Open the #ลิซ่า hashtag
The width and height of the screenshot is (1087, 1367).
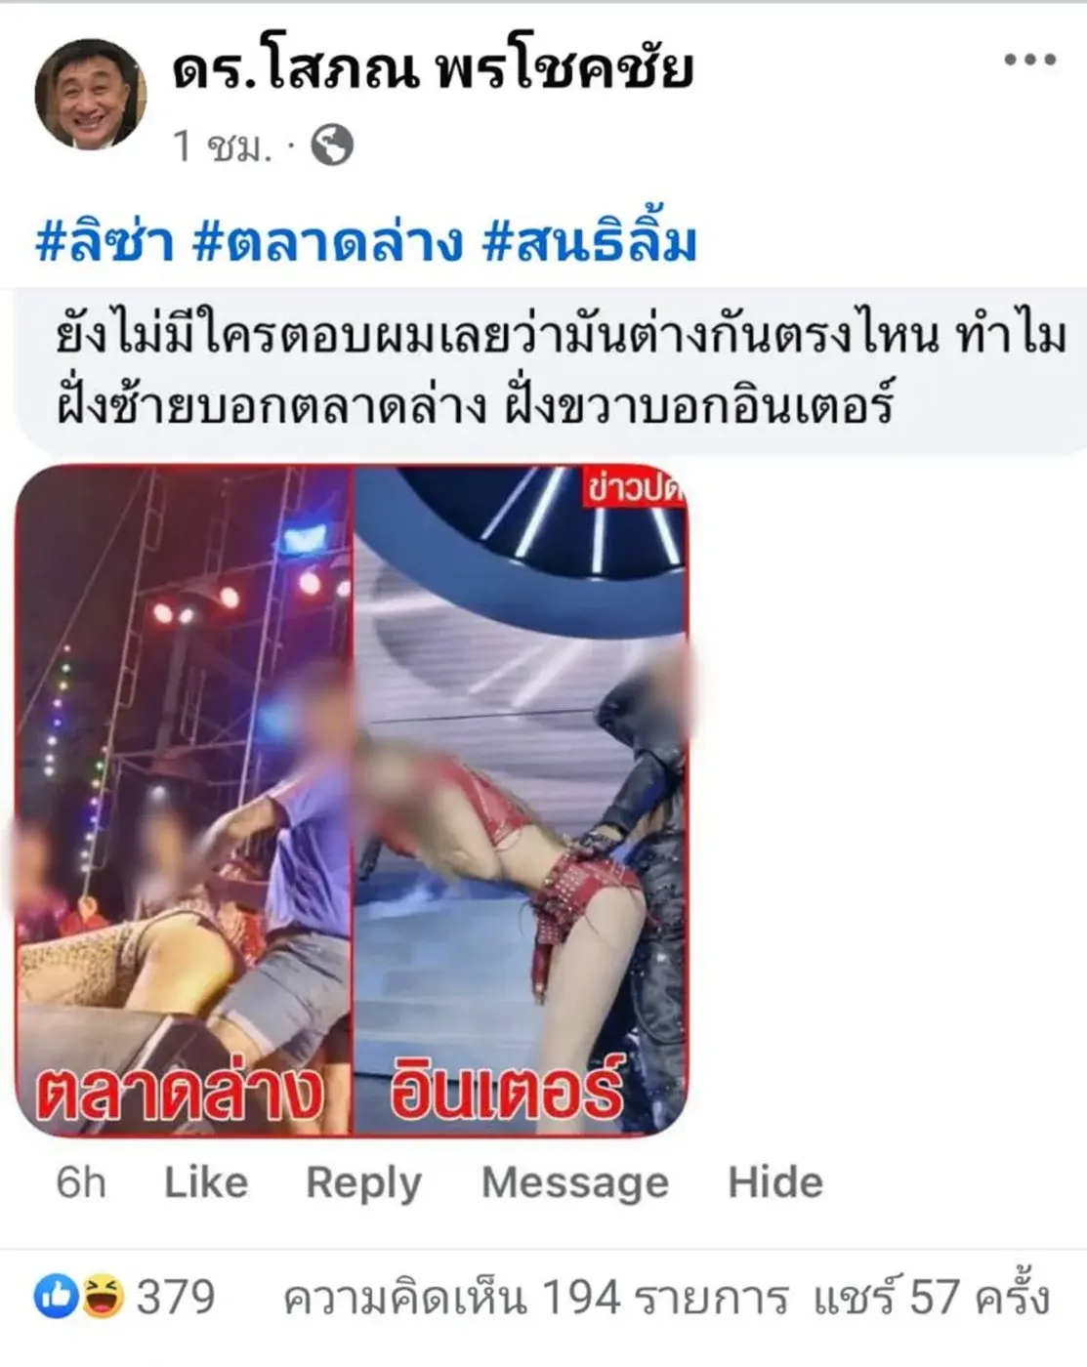[x=104, y=241]
